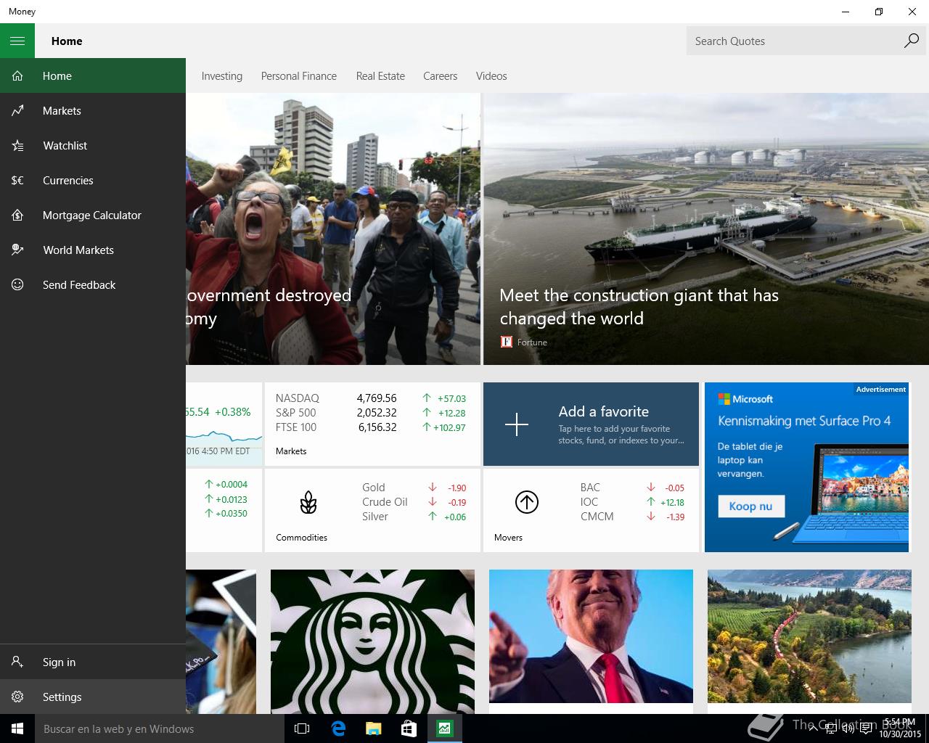Screen dimensions: 929x743
Task: Click the Watchlist star icon
Action: [x=17, y=145]
